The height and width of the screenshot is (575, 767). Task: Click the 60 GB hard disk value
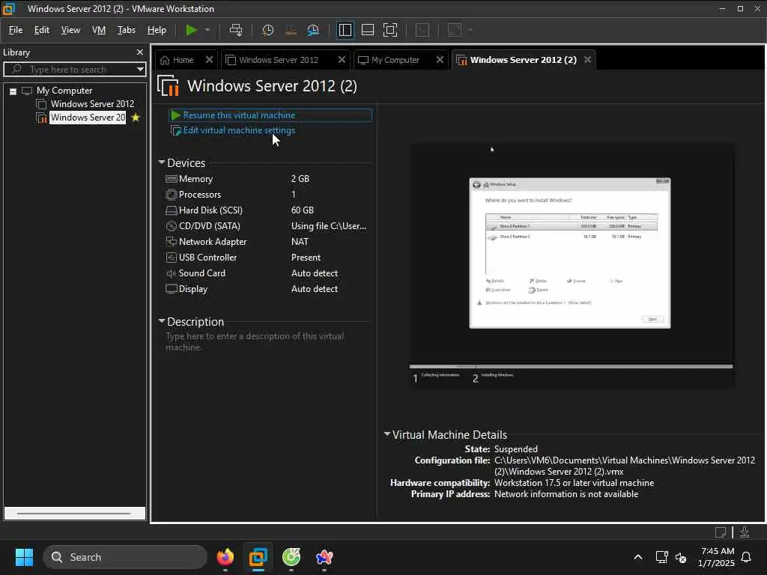point(303,210)
